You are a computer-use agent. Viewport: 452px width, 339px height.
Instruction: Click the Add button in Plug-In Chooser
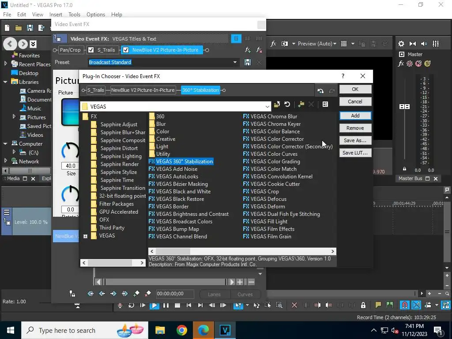coord(355,116)
